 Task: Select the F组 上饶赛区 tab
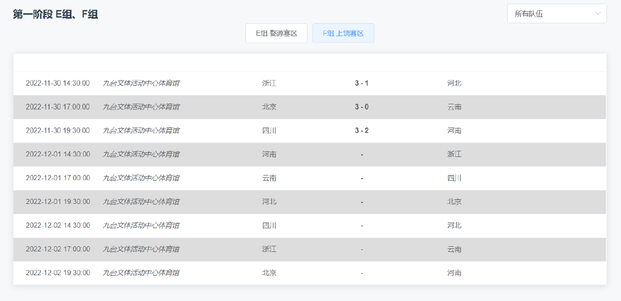click(x=343, y=33)
